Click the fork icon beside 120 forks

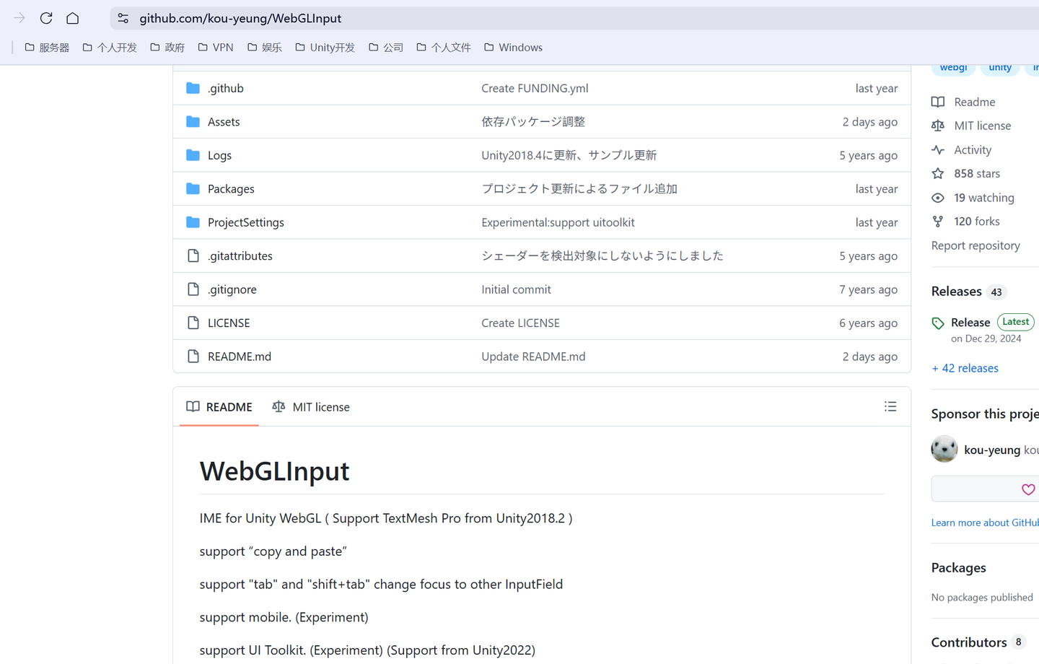coord(938,222)
